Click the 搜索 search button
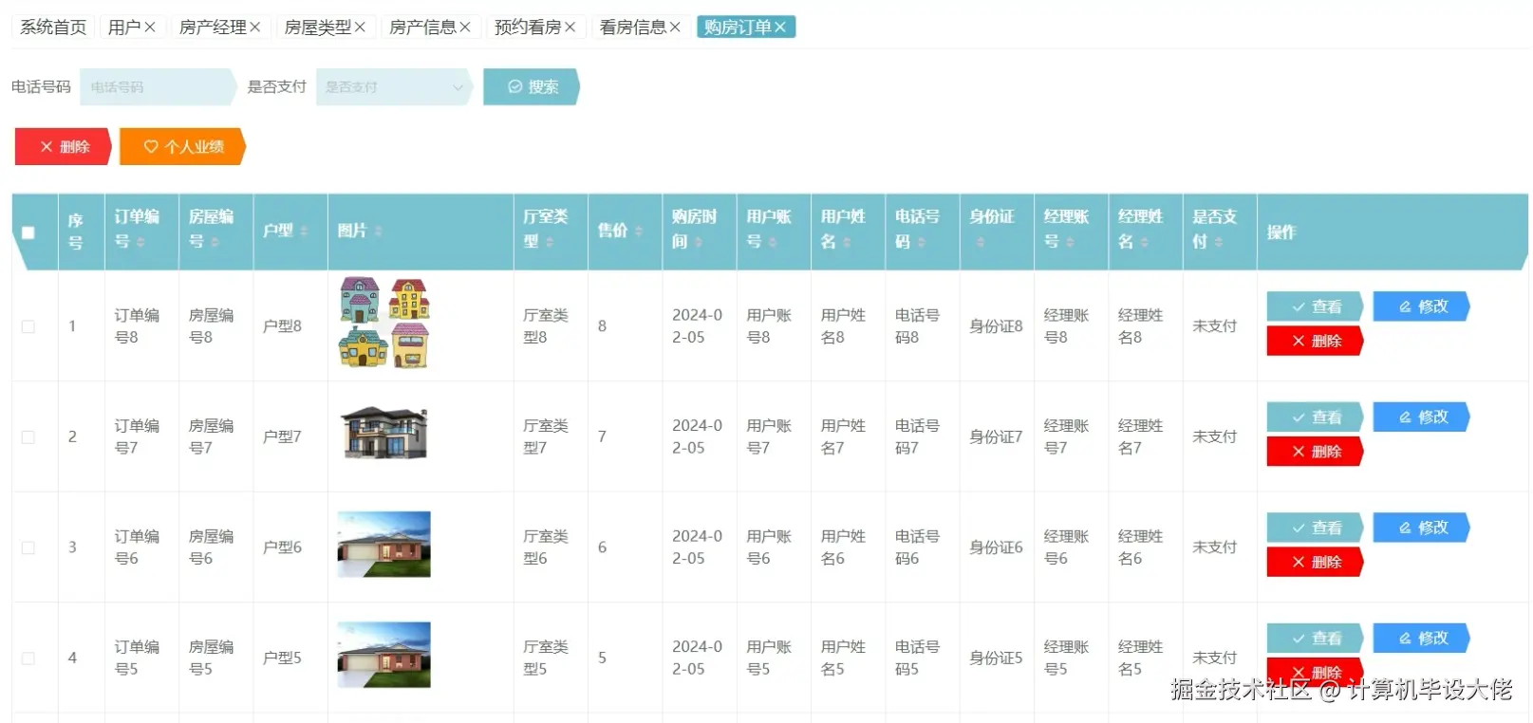Screen dimensions: 1533x723 [x=532, y=86]
